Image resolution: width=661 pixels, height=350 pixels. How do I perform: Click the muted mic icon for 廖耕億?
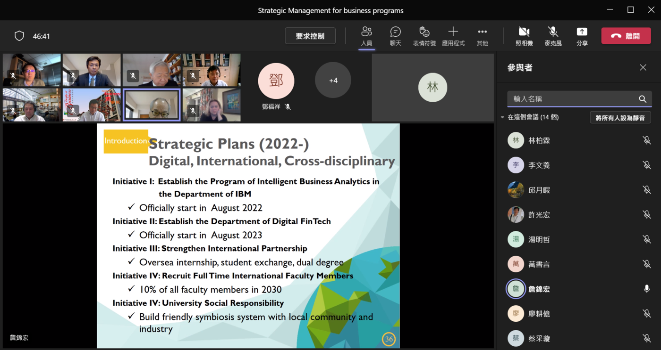pos(647,314)
